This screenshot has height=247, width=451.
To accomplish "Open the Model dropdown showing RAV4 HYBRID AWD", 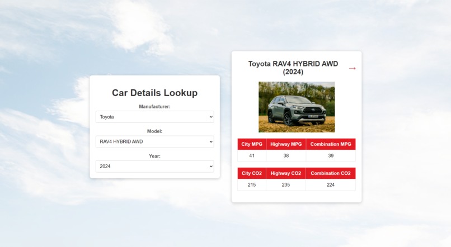I will click(x=155, y=141).
